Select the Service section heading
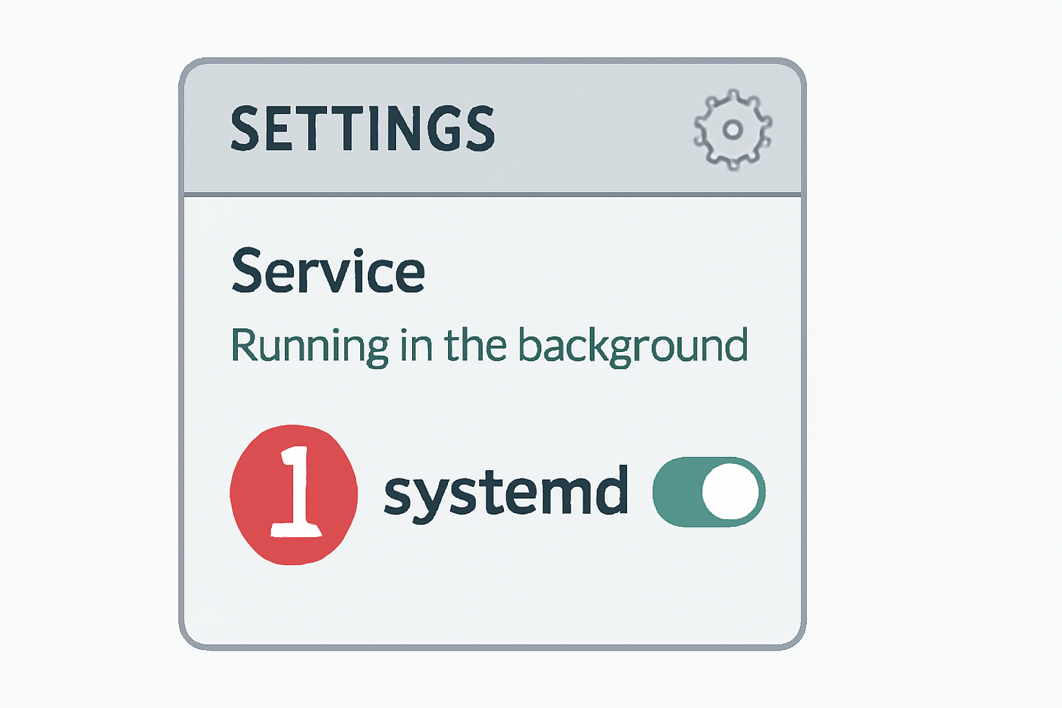Image resolution: width=1062 pixels, height=708 pixels. (328, 272)
